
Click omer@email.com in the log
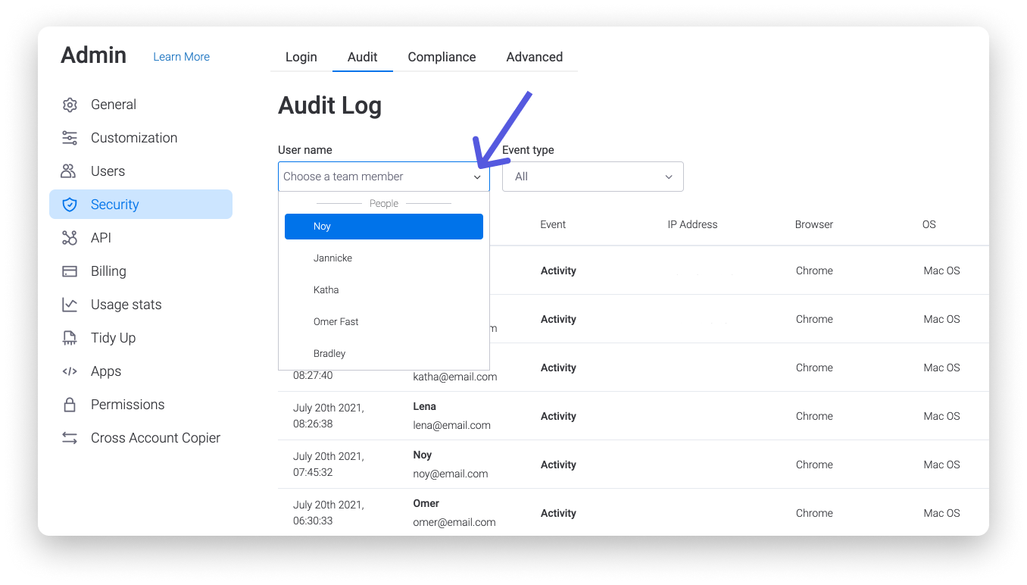click(x=454, y=522)
